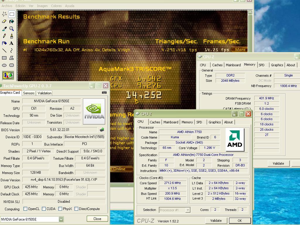Click the Close button in GPU-Z

97,219
